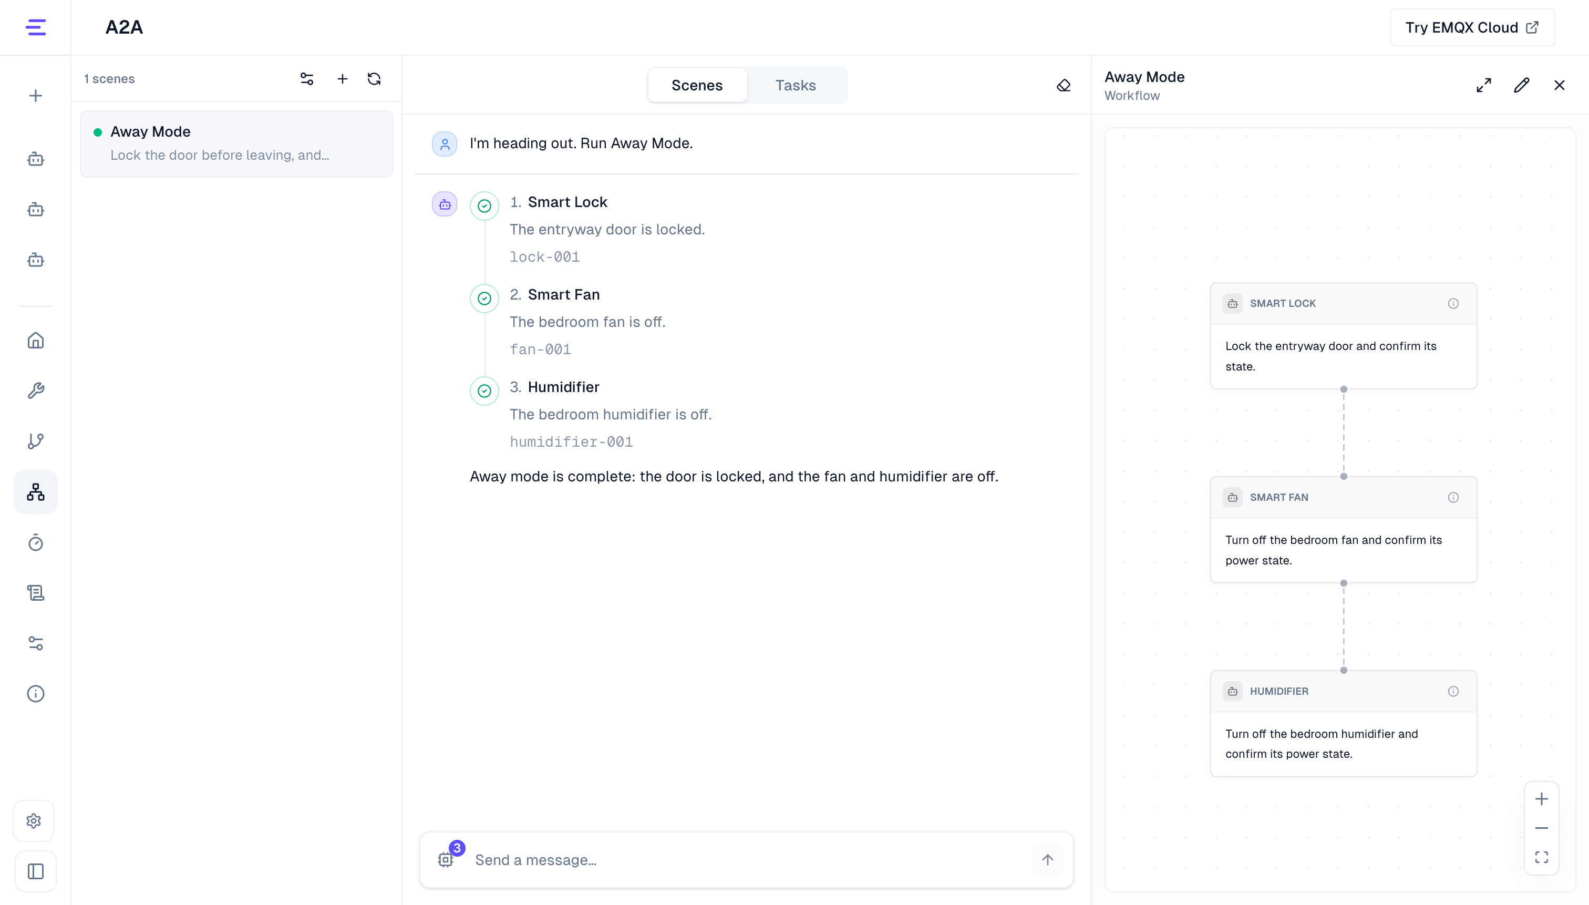
Task: Expand Away Mode workflow to fullscreen
Action: (1484, 85)
